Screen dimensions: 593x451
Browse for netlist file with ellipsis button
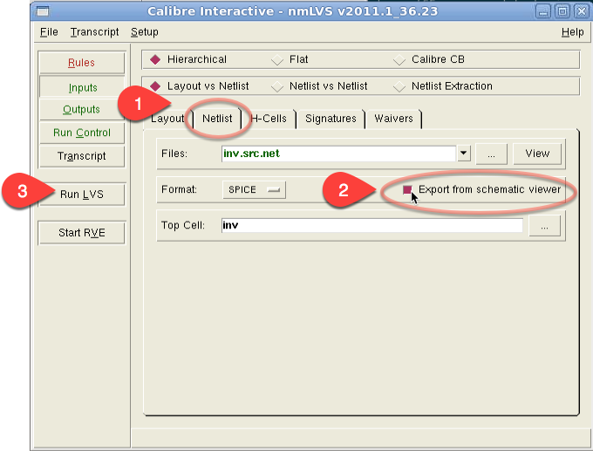click(492, 154)
